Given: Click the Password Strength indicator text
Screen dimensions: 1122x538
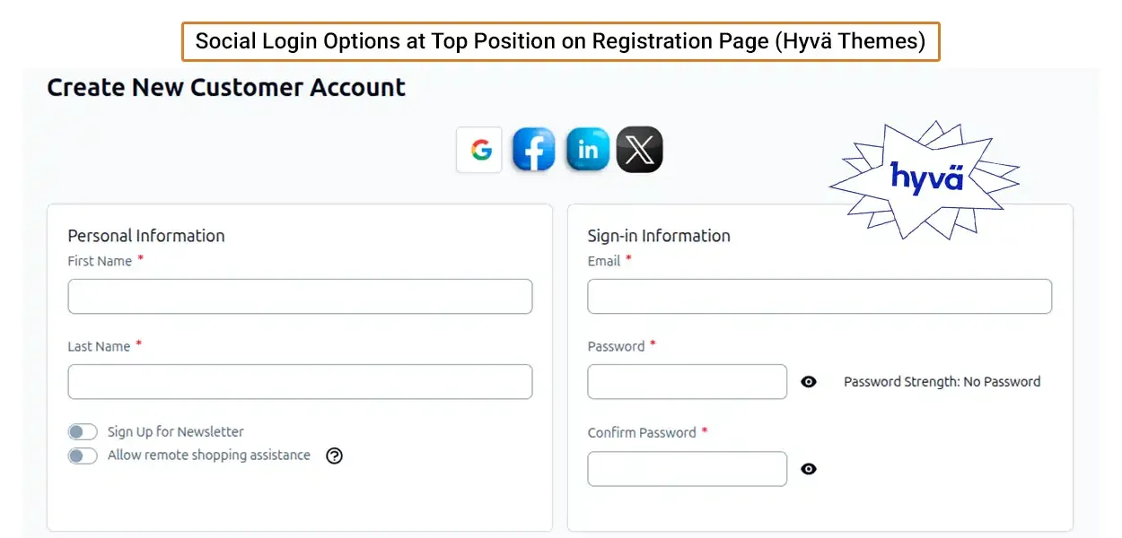Looking at the screenshot, I should pyautogui.click(x=942, y=382).
